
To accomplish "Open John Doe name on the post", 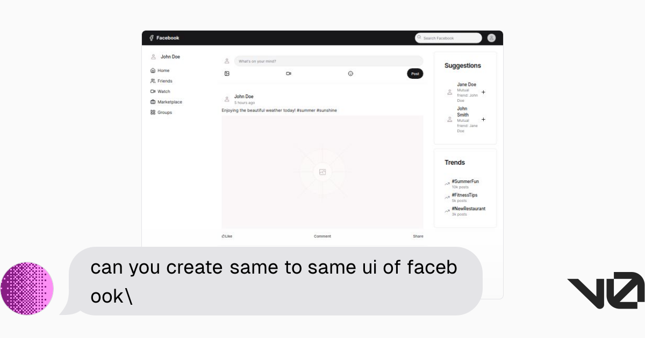I will [x=244, y=97].
